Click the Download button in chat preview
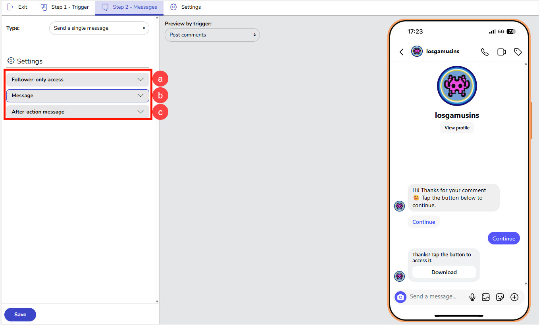 pos(444,272)
